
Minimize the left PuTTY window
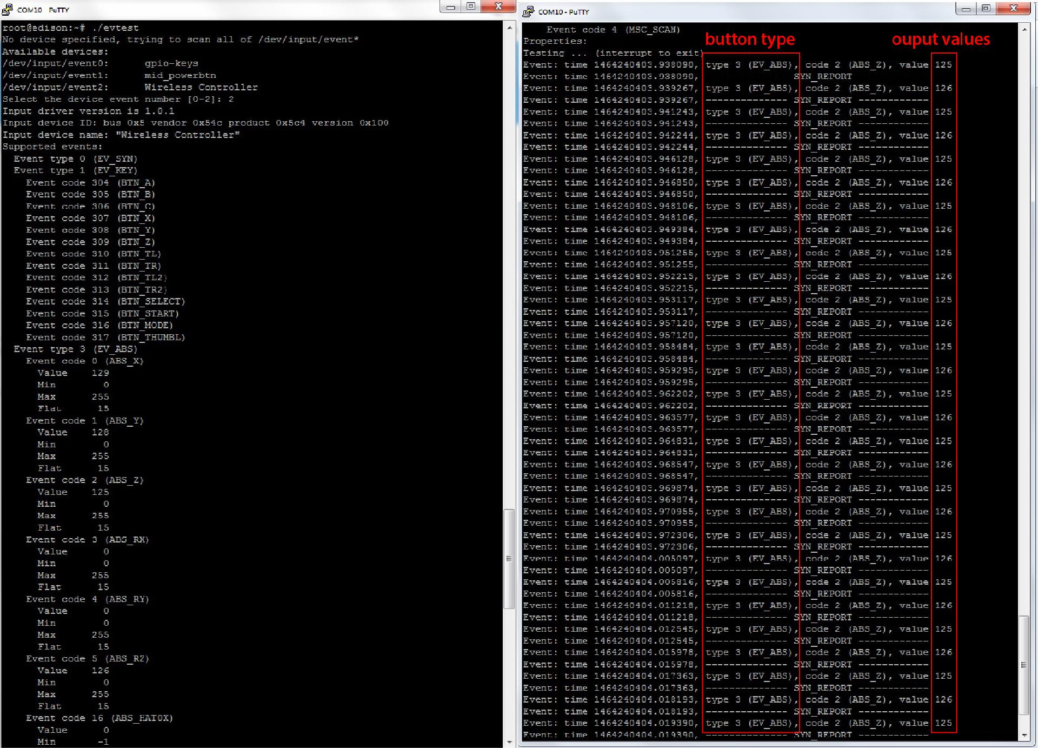pyautogui.click(x=451, y=6)
